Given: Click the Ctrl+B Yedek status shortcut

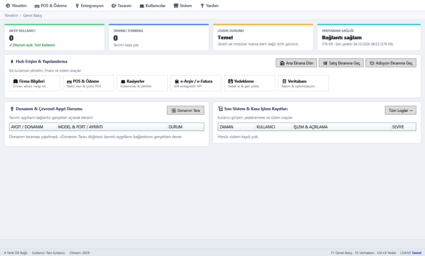Looking at the screenshot, I should pyautogui.click(x=386, y=253).
